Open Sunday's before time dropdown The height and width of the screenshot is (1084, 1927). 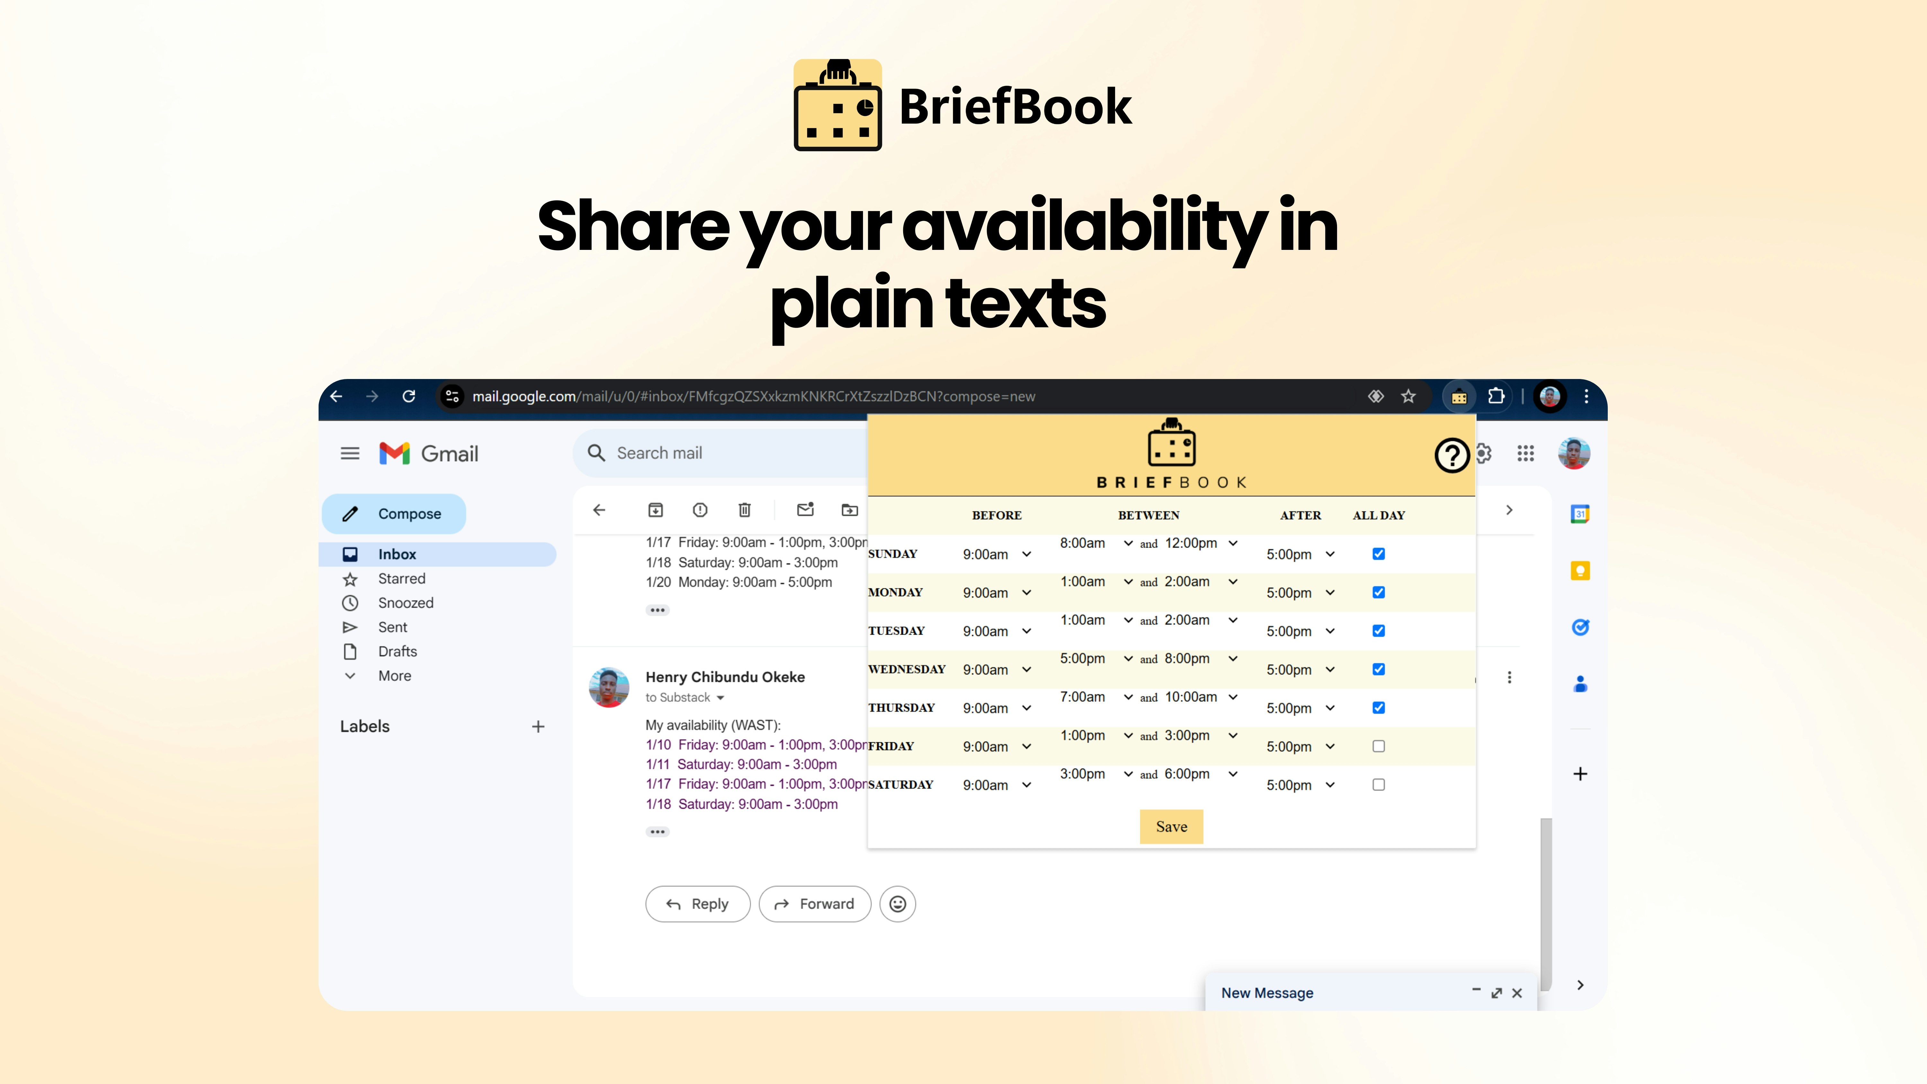pyautogui.click(x=997, y=554)
